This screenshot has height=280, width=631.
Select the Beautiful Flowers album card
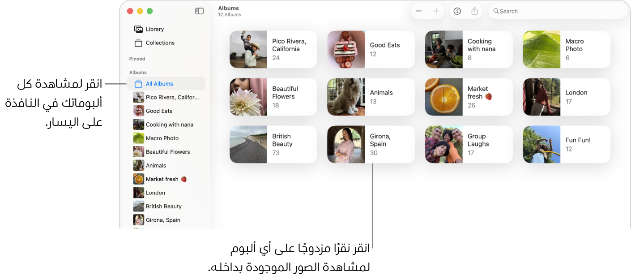(x=273, y=97)
